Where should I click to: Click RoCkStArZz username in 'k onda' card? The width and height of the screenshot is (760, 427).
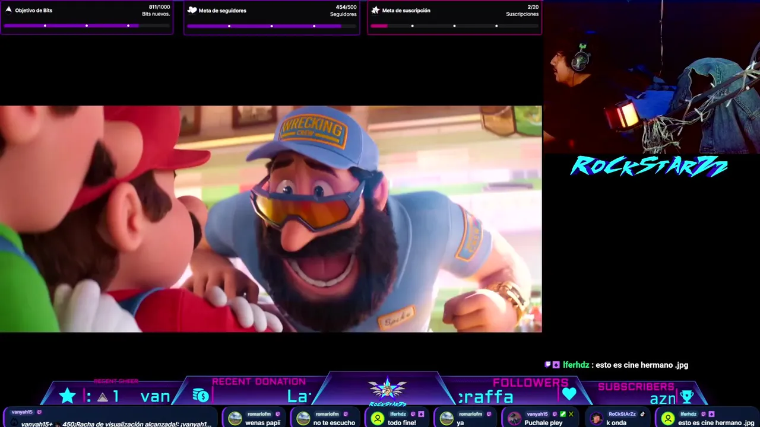point(622,414)
